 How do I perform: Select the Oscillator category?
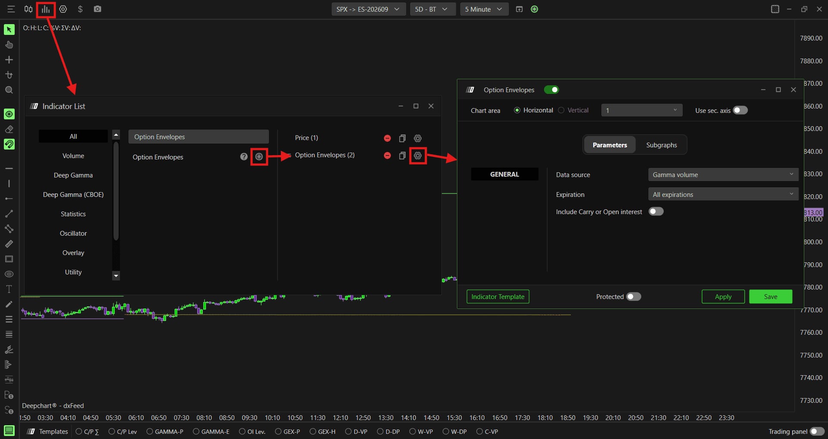click(73, 234)
